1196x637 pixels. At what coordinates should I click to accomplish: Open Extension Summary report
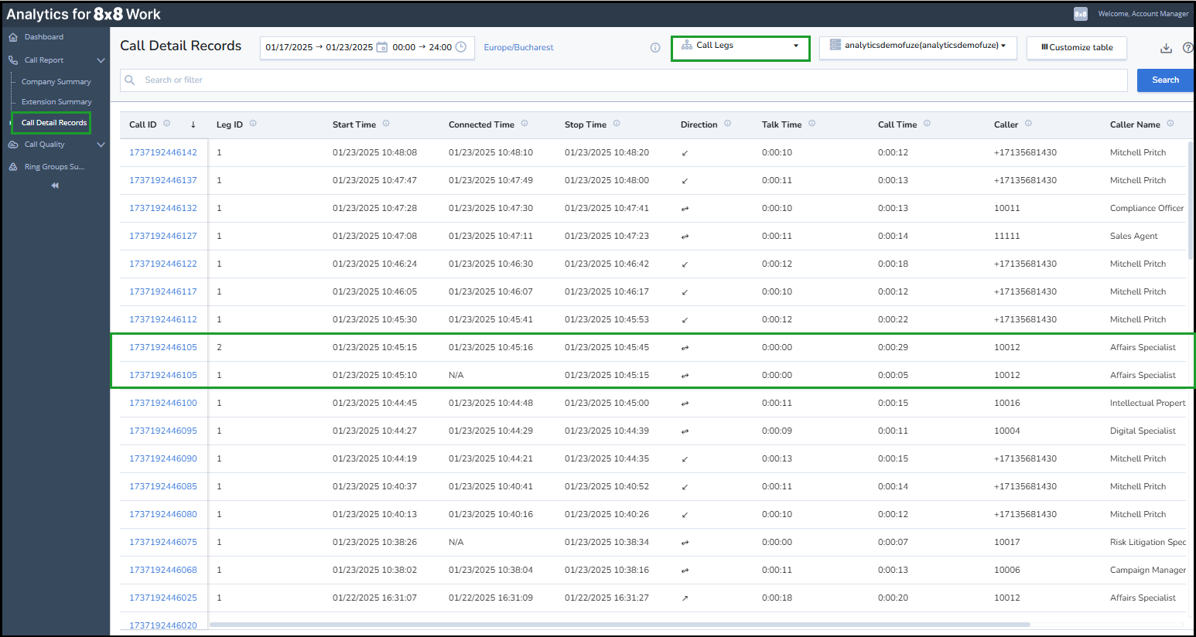[56, 102]
